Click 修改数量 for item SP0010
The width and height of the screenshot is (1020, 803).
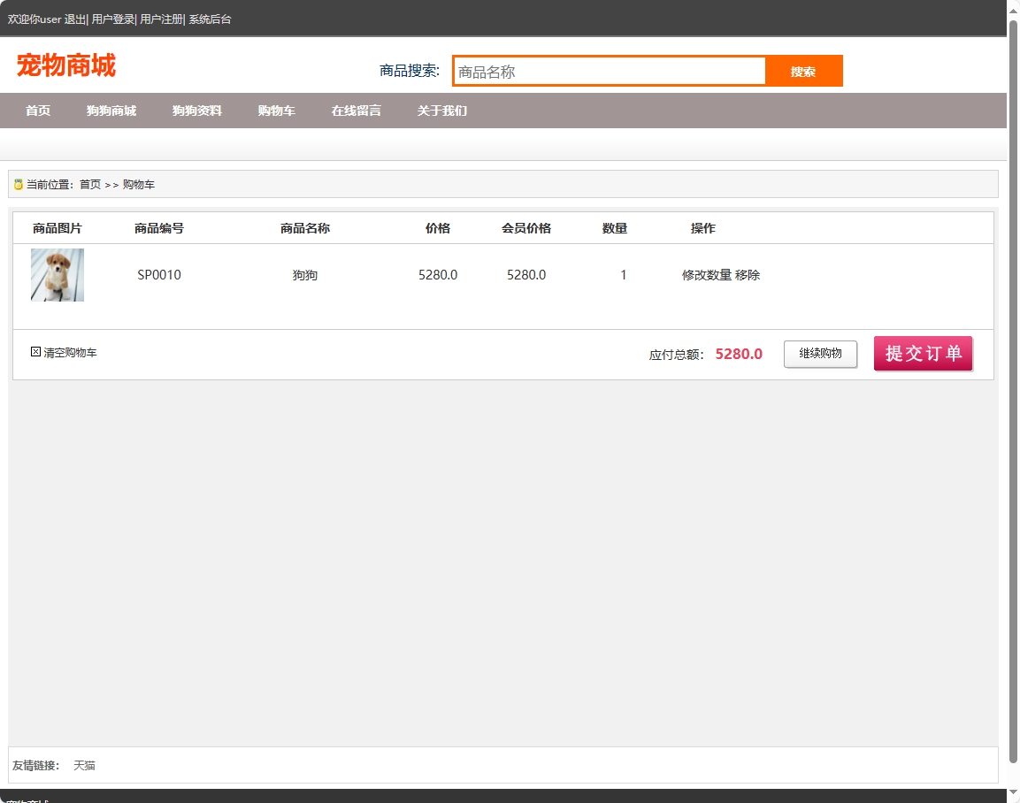tap(707, 275)
